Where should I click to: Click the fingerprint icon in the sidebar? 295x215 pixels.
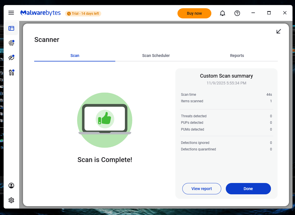point(11,43)
